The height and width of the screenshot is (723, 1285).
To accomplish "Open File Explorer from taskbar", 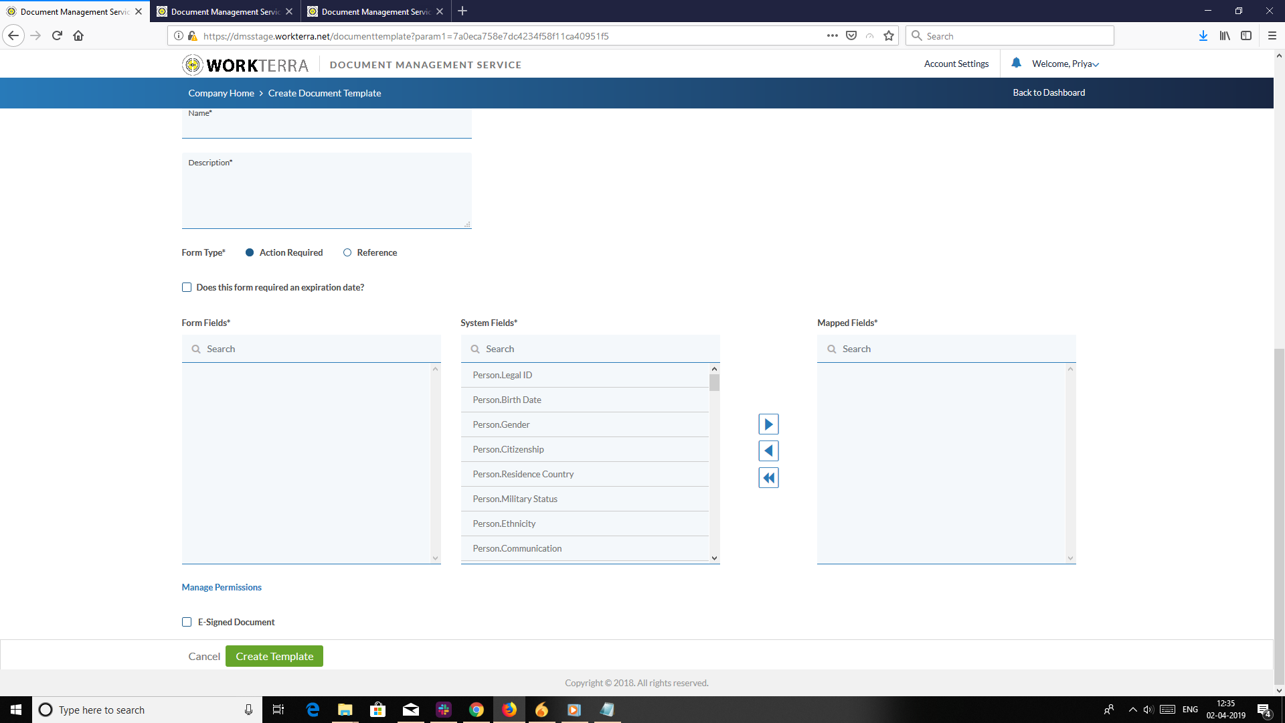I will tap(345, 710).
